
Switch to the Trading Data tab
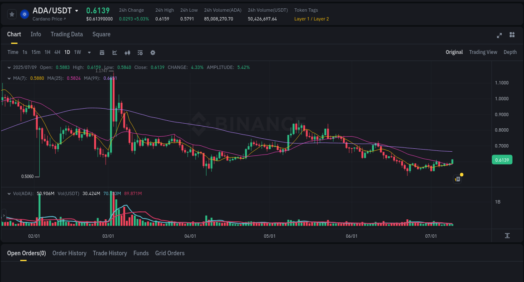[x=67, y=34]
